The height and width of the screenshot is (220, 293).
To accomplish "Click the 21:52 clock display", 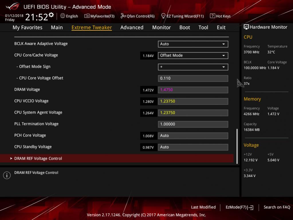I will (x=37, y=17).
